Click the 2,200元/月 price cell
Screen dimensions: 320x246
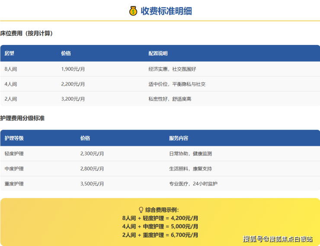(x=73, y=84)
